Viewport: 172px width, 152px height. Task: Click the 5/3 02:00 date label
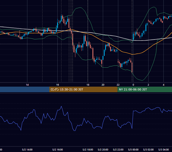point(148,150)
